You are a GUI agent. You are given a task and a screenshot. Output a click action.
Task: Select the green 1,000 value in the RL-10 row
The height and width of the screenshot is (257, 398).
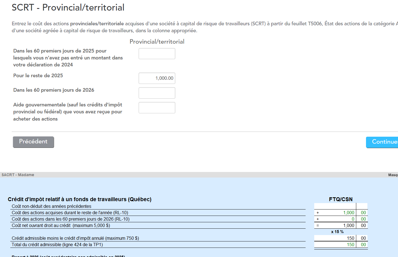(348, 213)
